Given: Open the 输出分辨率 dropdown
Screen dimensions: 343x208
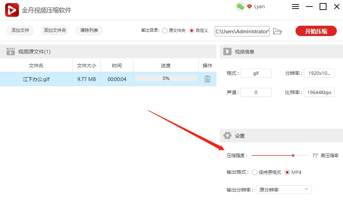Looking at the screenshot, I should coord(284,189).
